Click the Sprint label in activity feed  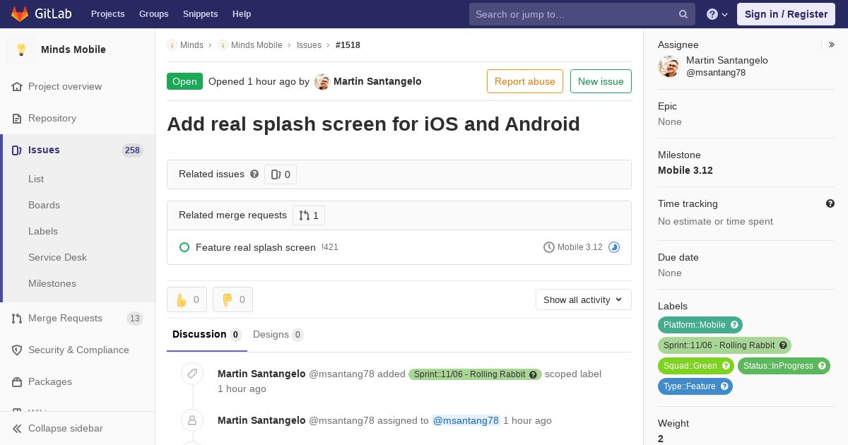475,374
